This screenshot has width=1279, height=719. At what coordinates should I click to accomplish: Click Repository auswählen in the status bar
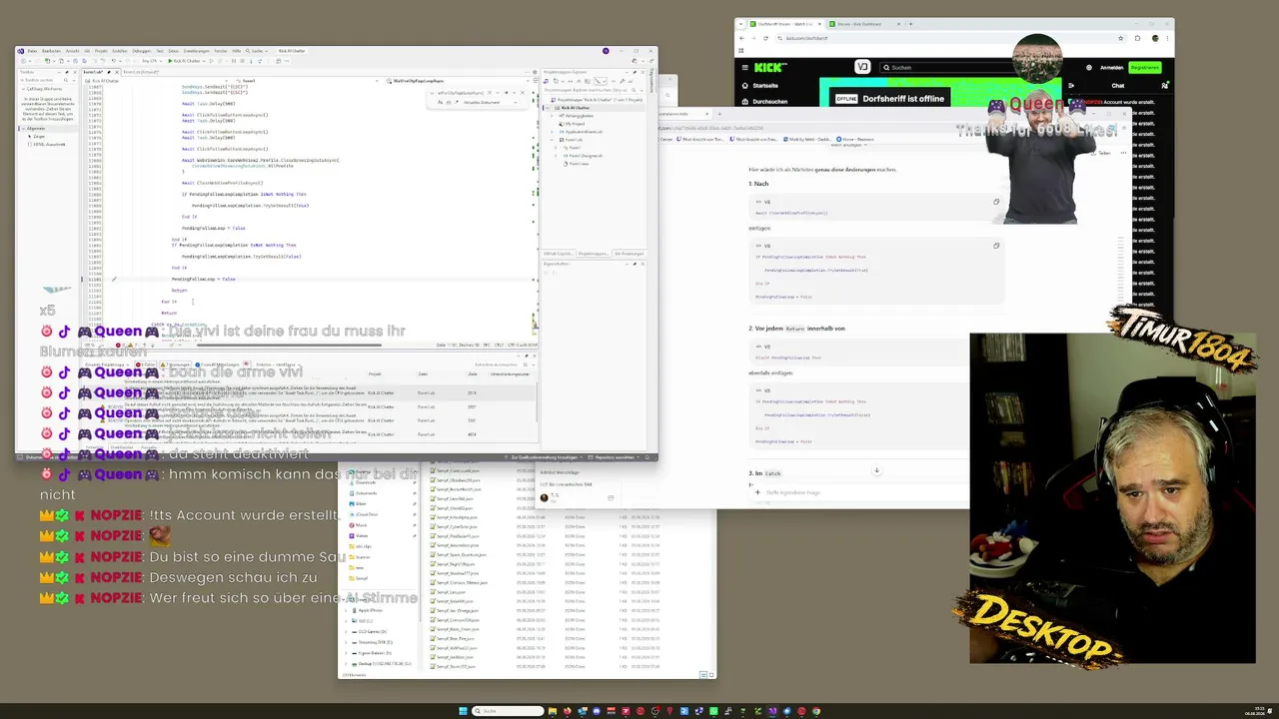(616, 457)
